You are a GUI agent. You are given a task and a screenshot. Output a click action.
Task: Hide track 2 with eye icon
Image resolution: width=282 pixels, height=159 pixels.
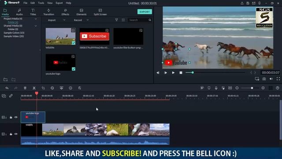[16, 117]
